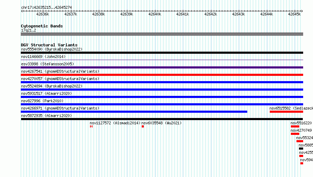Click the 17q21.2 band label
The width and height of the screenshot is (313, 177).
(x=28, y=30)
